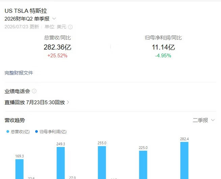Viewport: 221px width, 179px height.
Task: Open 完整财报文件 link
Action: [19, 73]
